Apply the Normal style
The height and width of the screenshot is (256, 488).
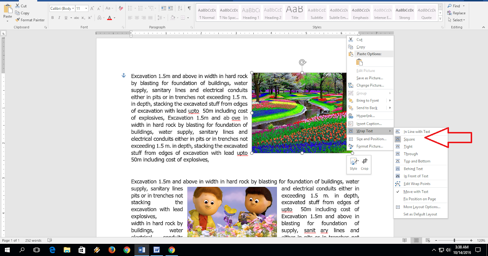tap(207, 13)
